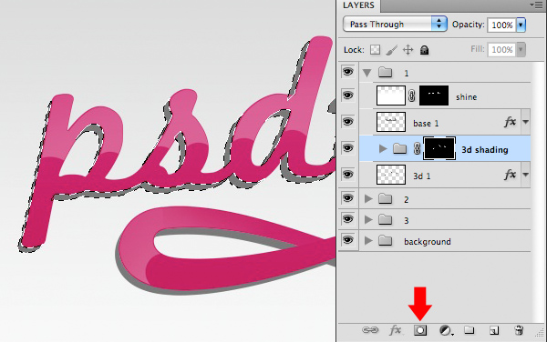The height and width of the screenshot is (342, 547).
Task: Toggle visibility of group 2
Action: pos(347,198)
